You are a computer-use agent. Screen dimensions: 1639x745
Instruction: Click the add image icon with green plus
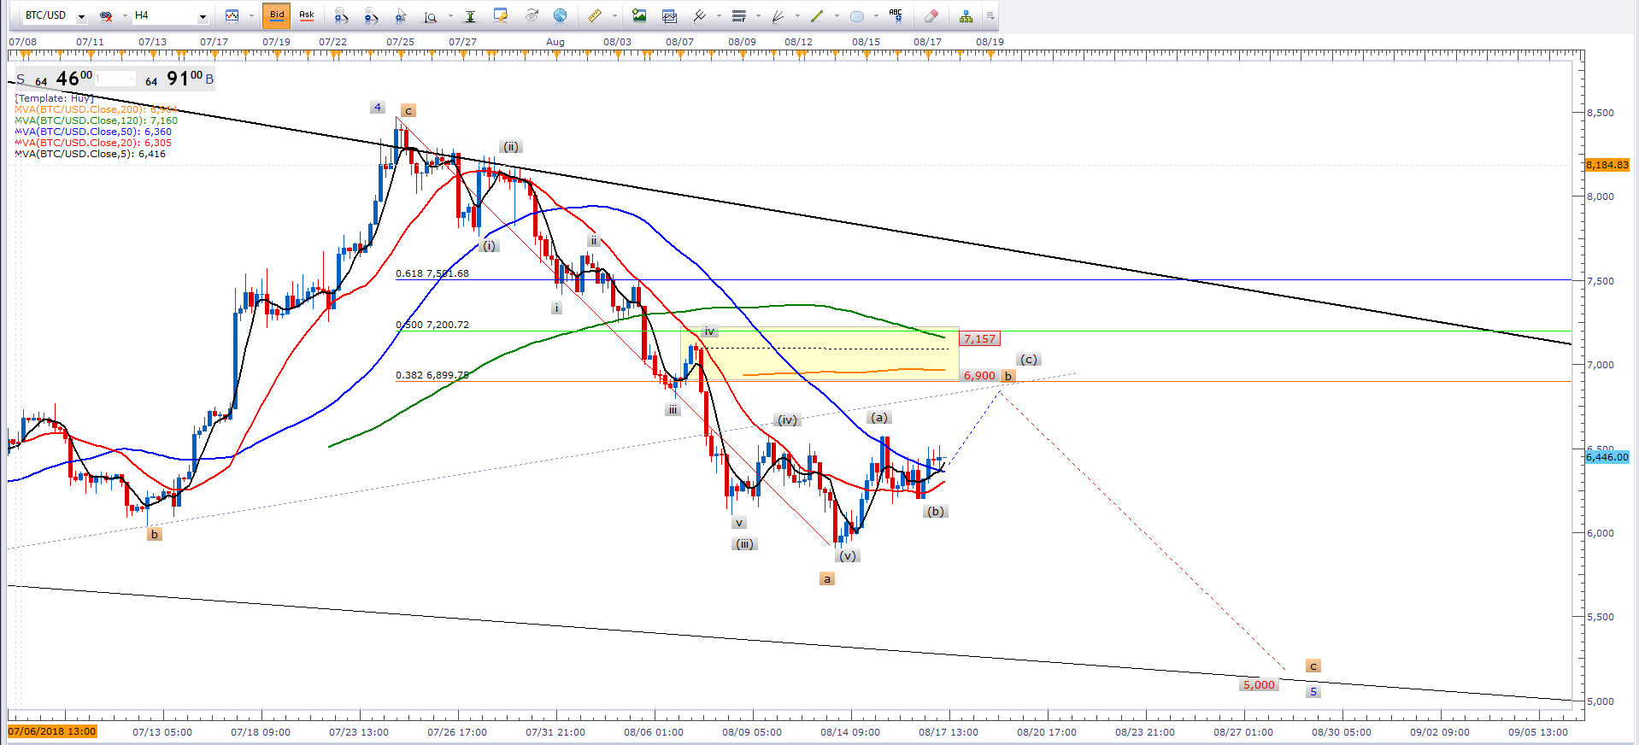tap(638, 15)
